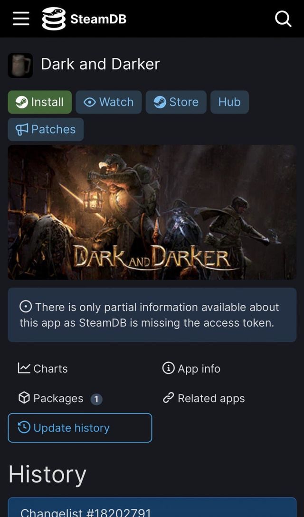Click the Packages count badge
Viewport: 304px width, 517px height.
point(96,399)
